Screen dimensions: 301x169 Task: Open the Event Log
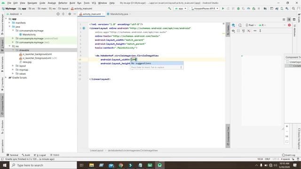pos(288,155)
